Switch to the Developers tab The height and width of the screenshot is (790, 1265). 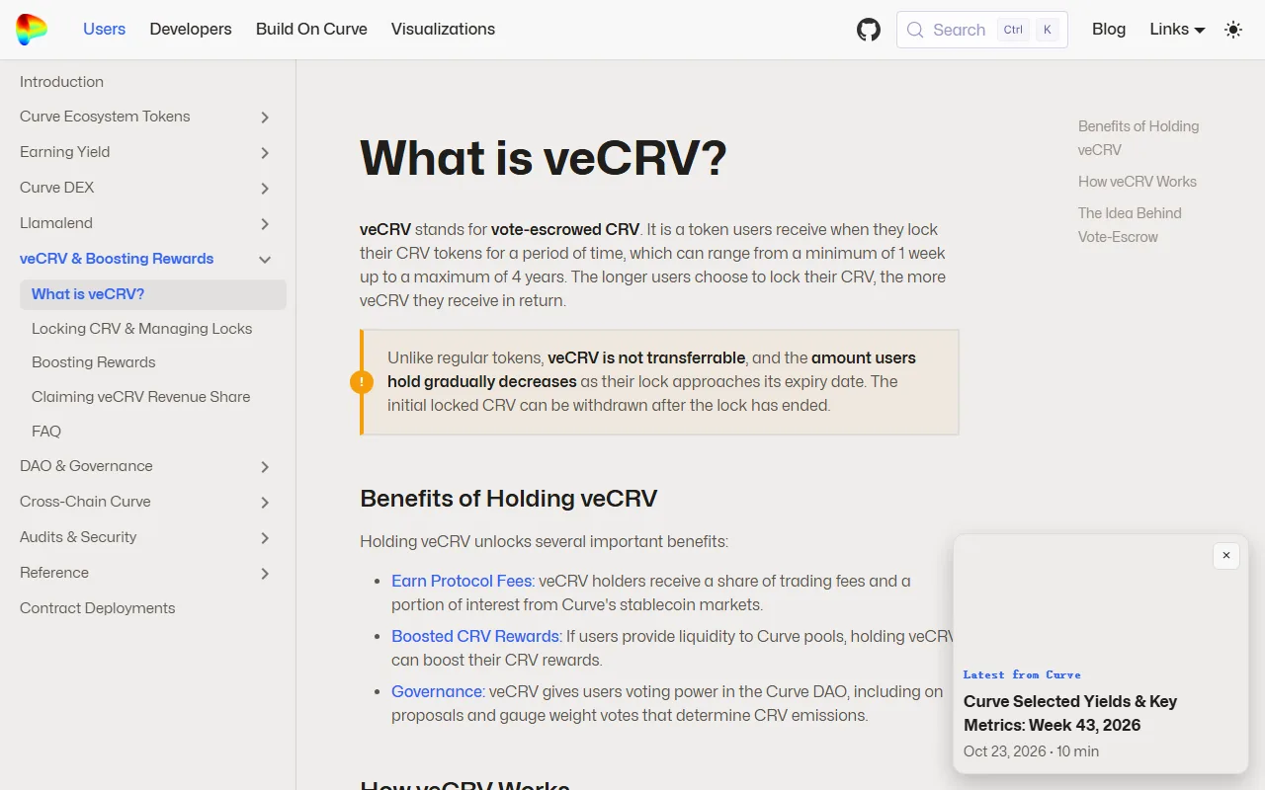coord(191,30)
